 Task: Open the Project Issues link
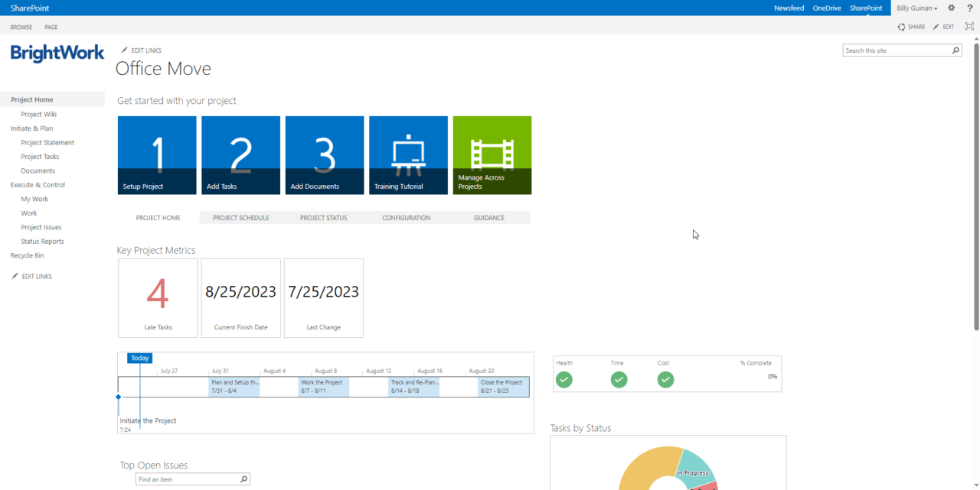[41, 227]
